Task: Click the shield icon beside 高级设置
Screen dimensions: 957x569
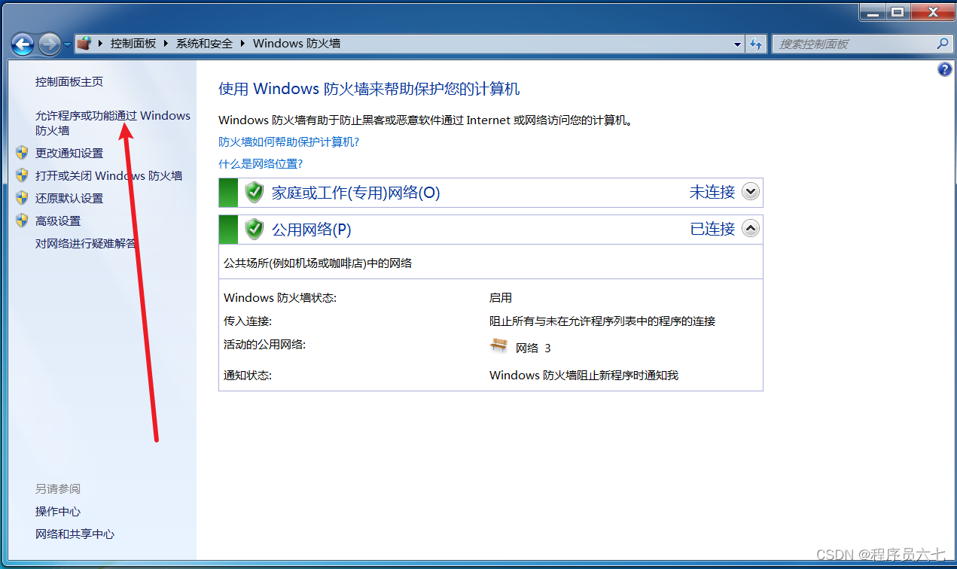Action: (22, 221)
